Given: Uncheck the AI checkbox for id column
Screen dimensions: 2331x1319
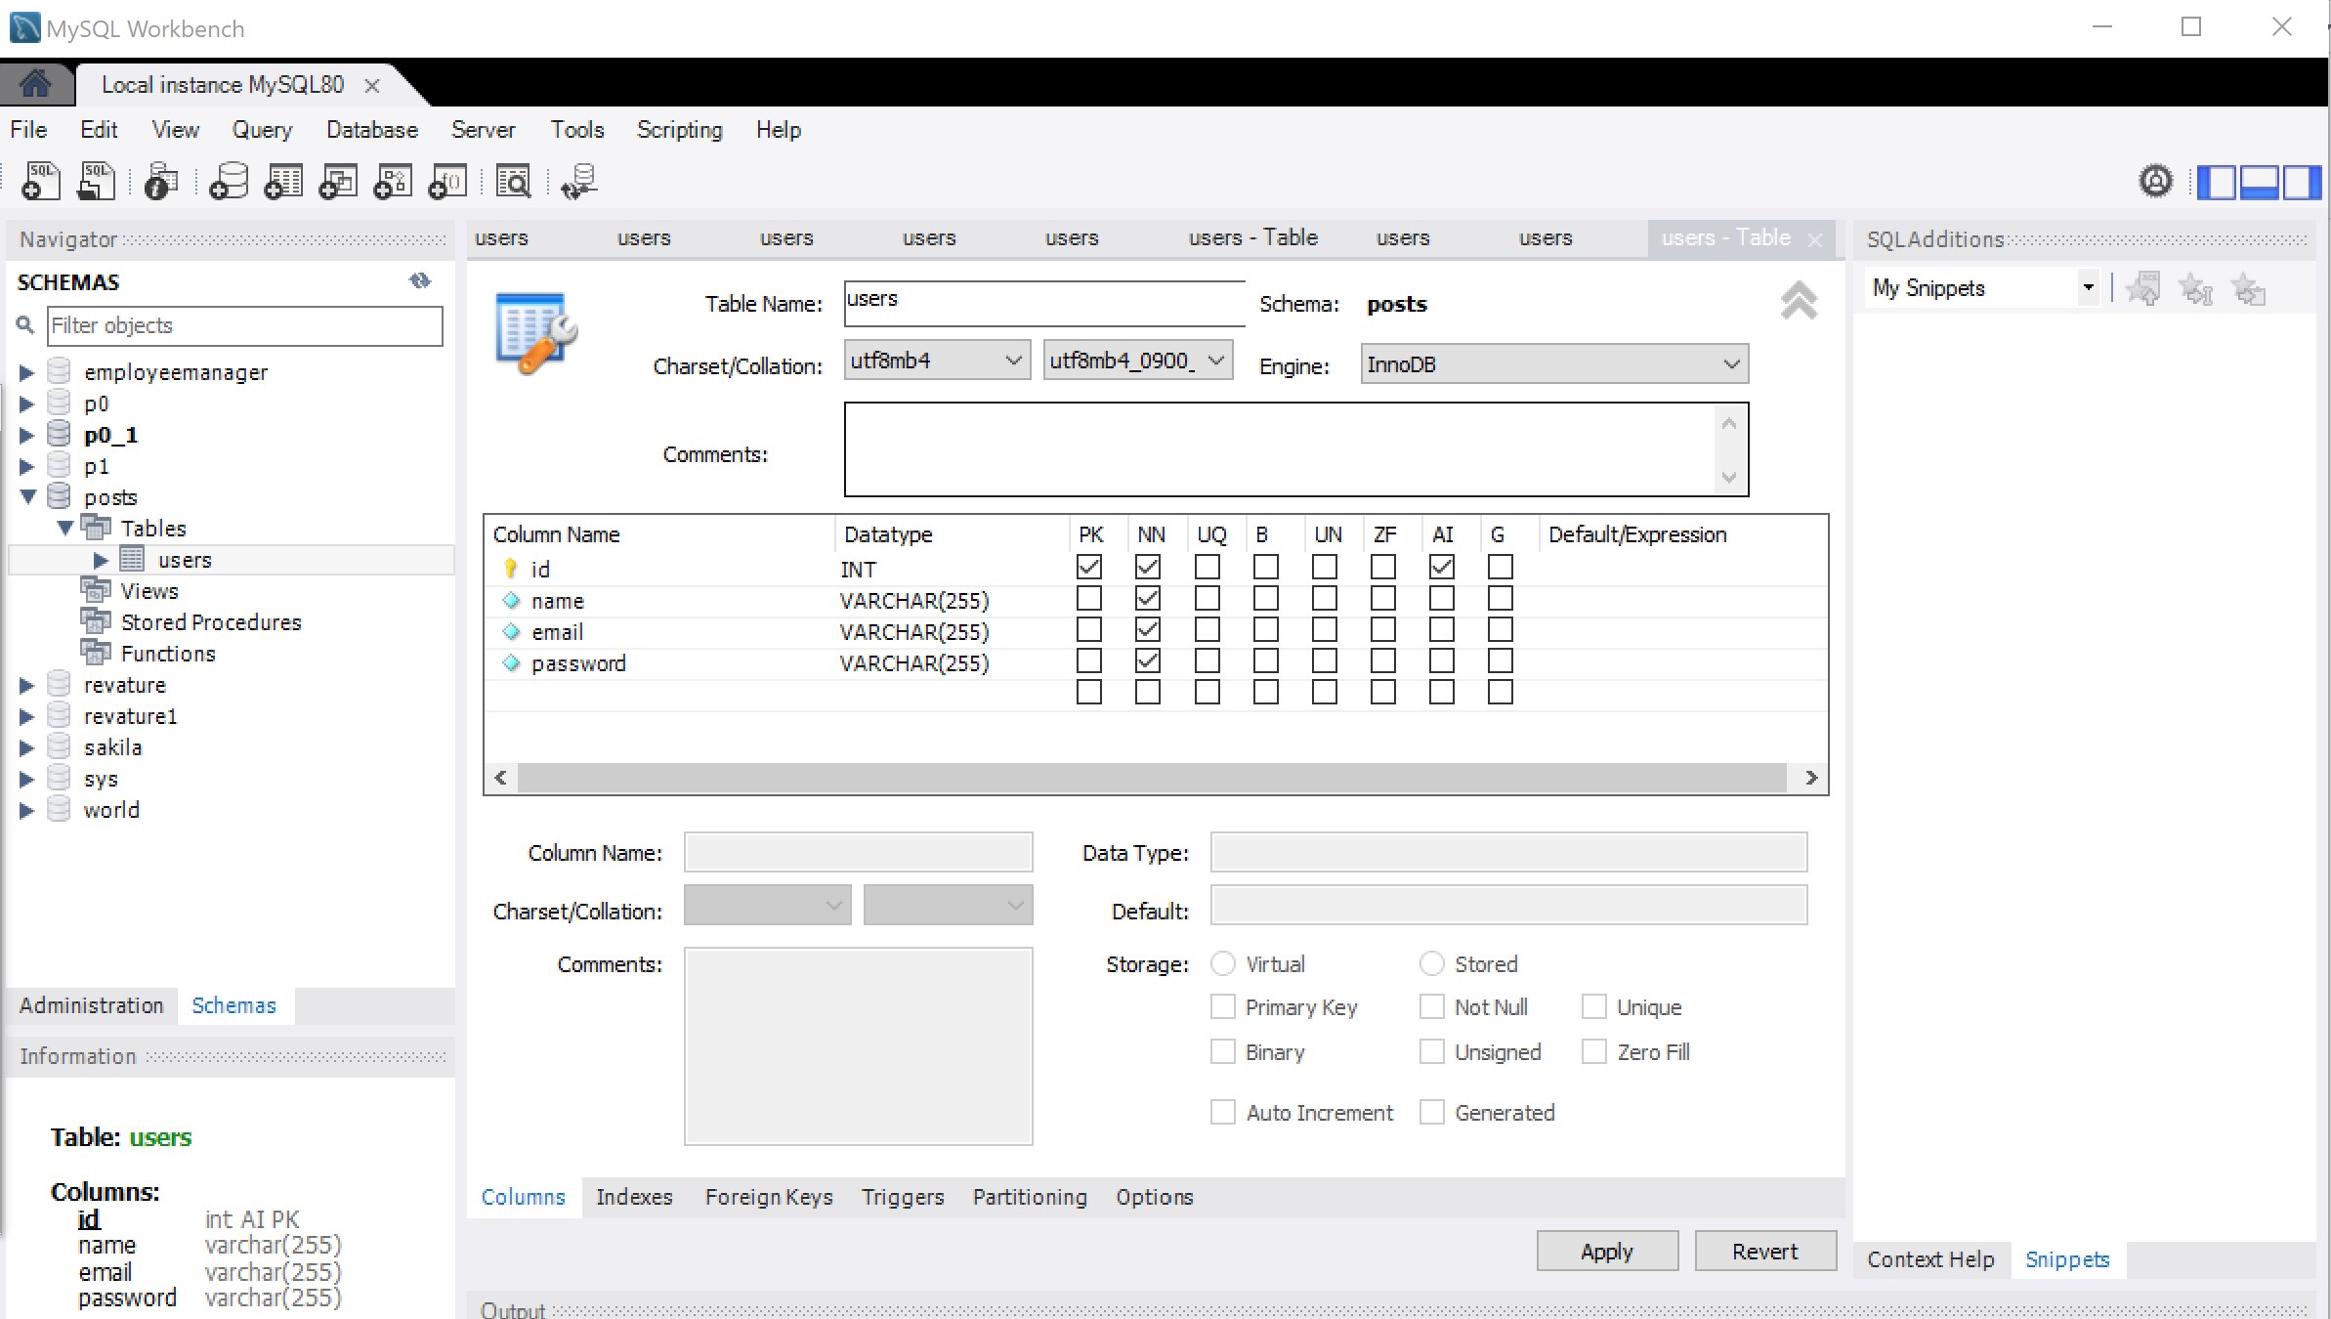Looking at the screenshot, I should click(1441, 567).
